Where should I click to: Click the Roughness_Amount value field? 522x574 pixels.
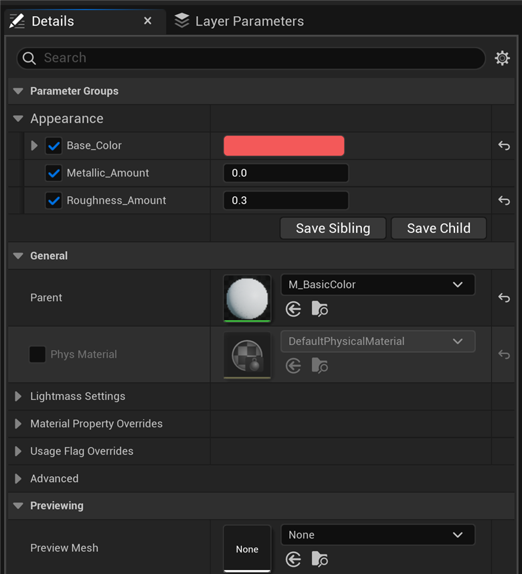click(x=286, y=201)
